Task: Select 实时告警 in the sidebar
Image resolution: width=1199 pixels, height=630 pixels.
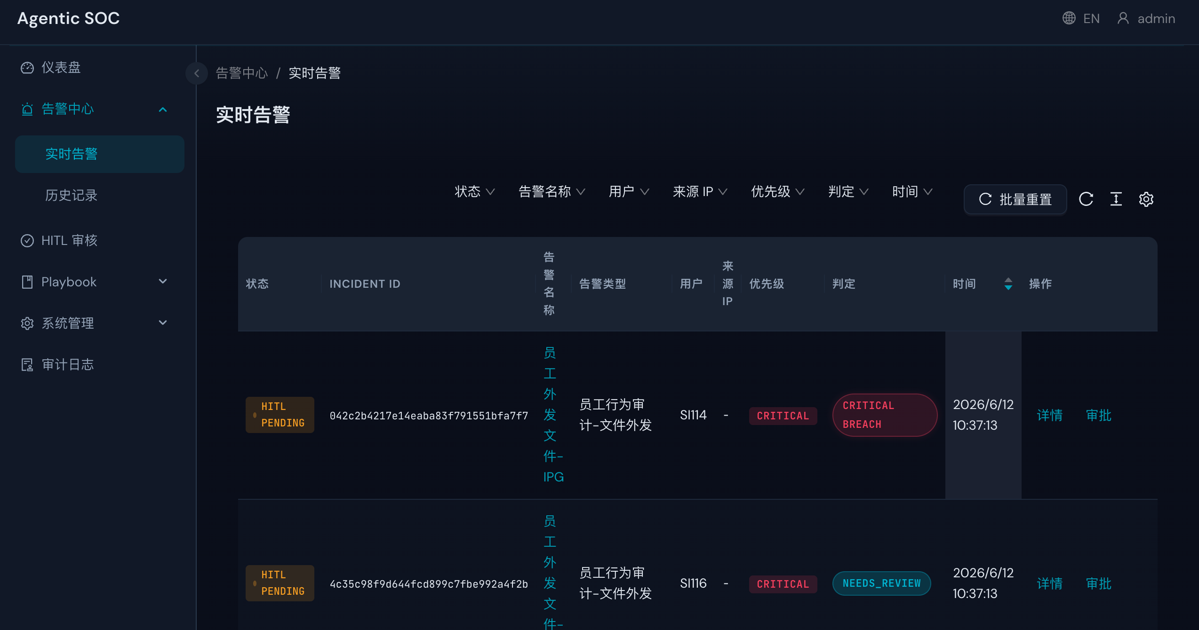Action: [x=100, y=154]
